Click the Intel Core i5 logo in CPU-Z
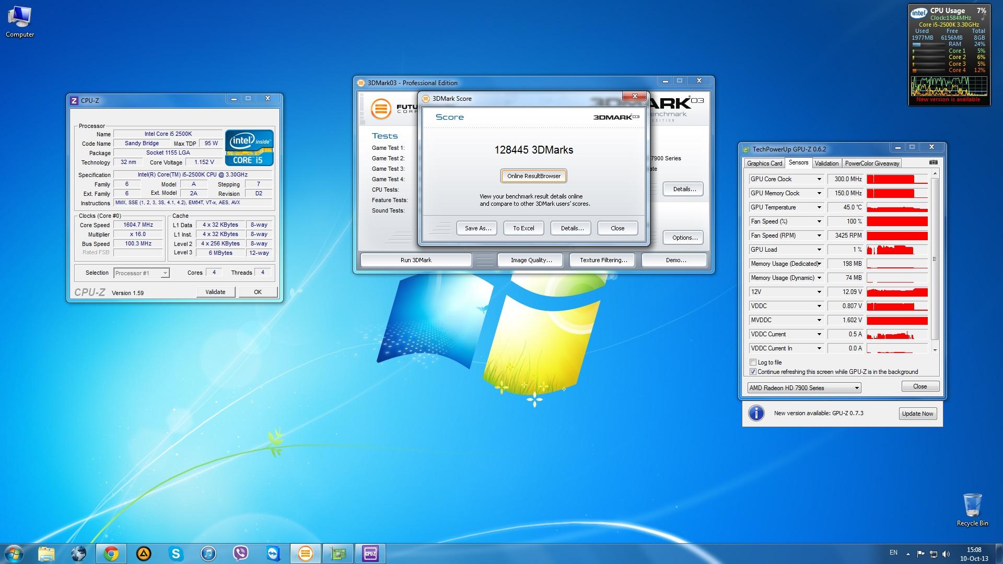 pos(249,148)
